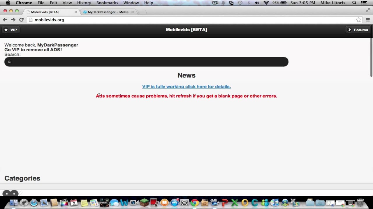Launch Outlook yellow O in Dock

[x=245, y=202]
